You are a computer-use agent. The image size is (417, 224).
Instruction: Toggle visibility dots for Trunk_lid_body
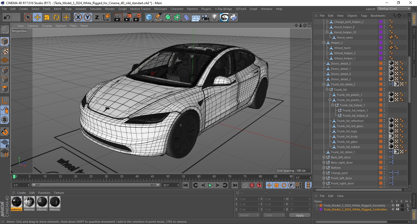[x=384, y=136]
